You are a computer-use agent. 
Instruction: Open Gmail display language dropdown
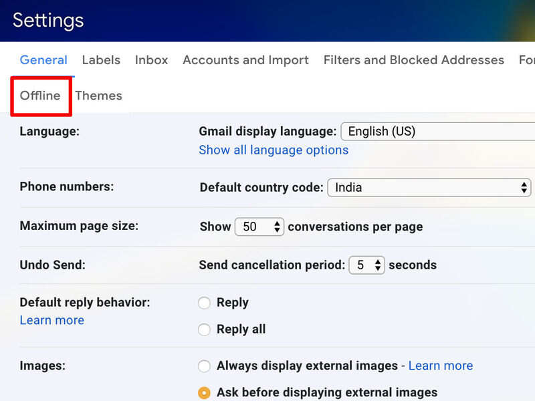[x=438, y=131]
